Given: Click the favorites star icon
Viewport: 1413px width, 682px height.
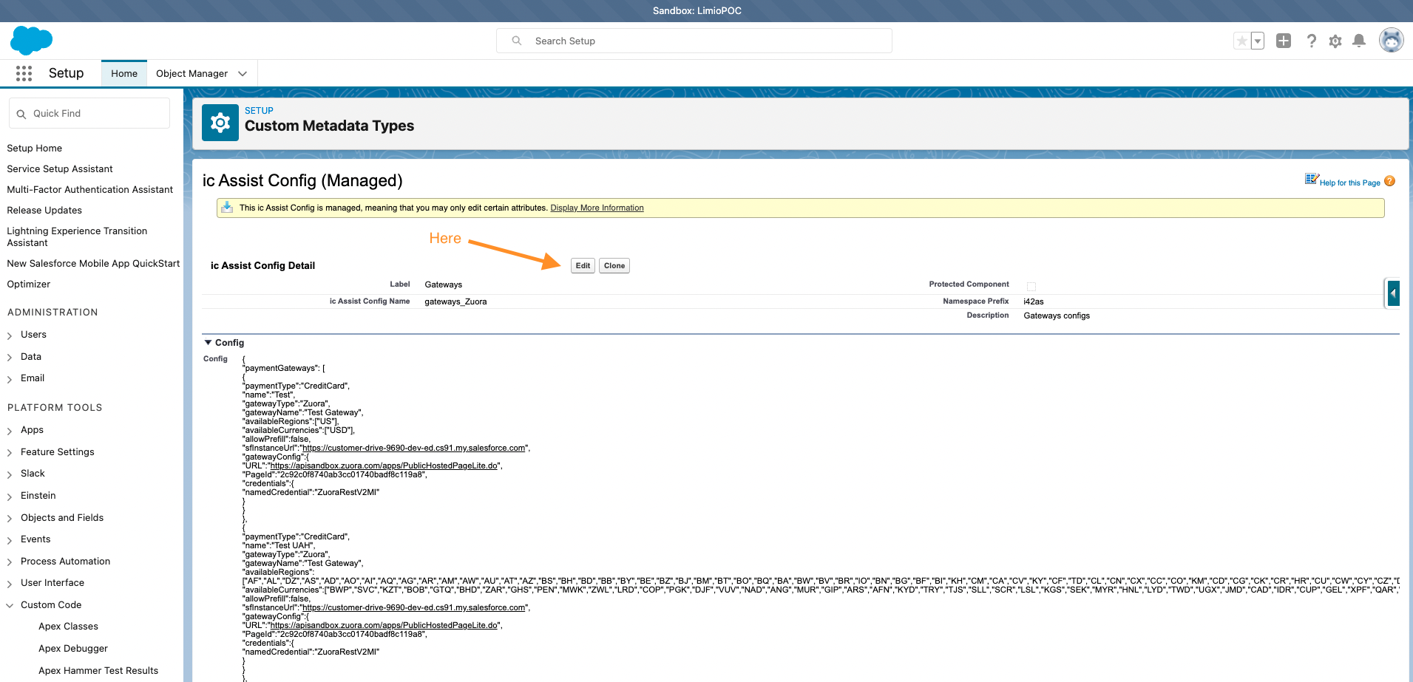Looking at the screenshot, I should click(x=1242, y=41).
